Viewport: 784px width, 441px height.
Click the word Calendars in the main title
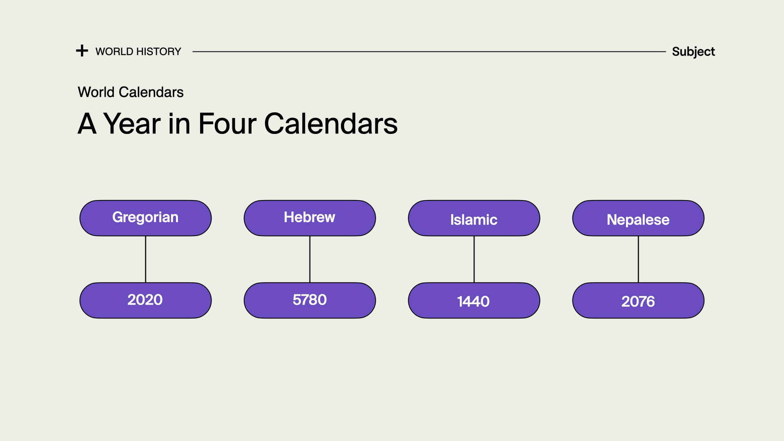click(331, 123)
